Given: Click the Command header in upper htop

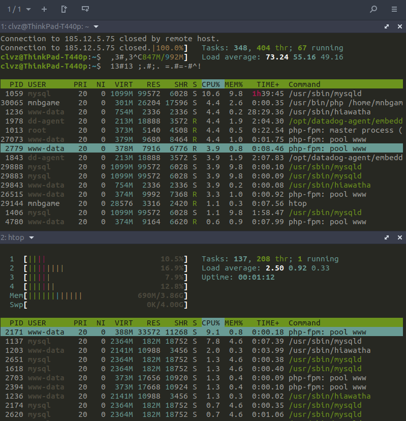Looking at the screenshot, I should [304, 84].
